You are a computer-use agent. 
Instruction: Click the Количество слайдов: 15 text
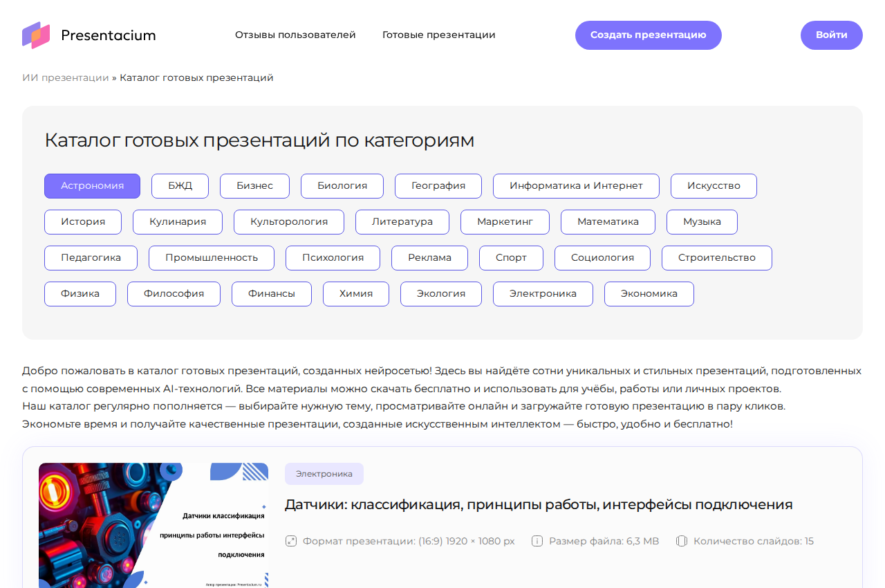point(754,541)
